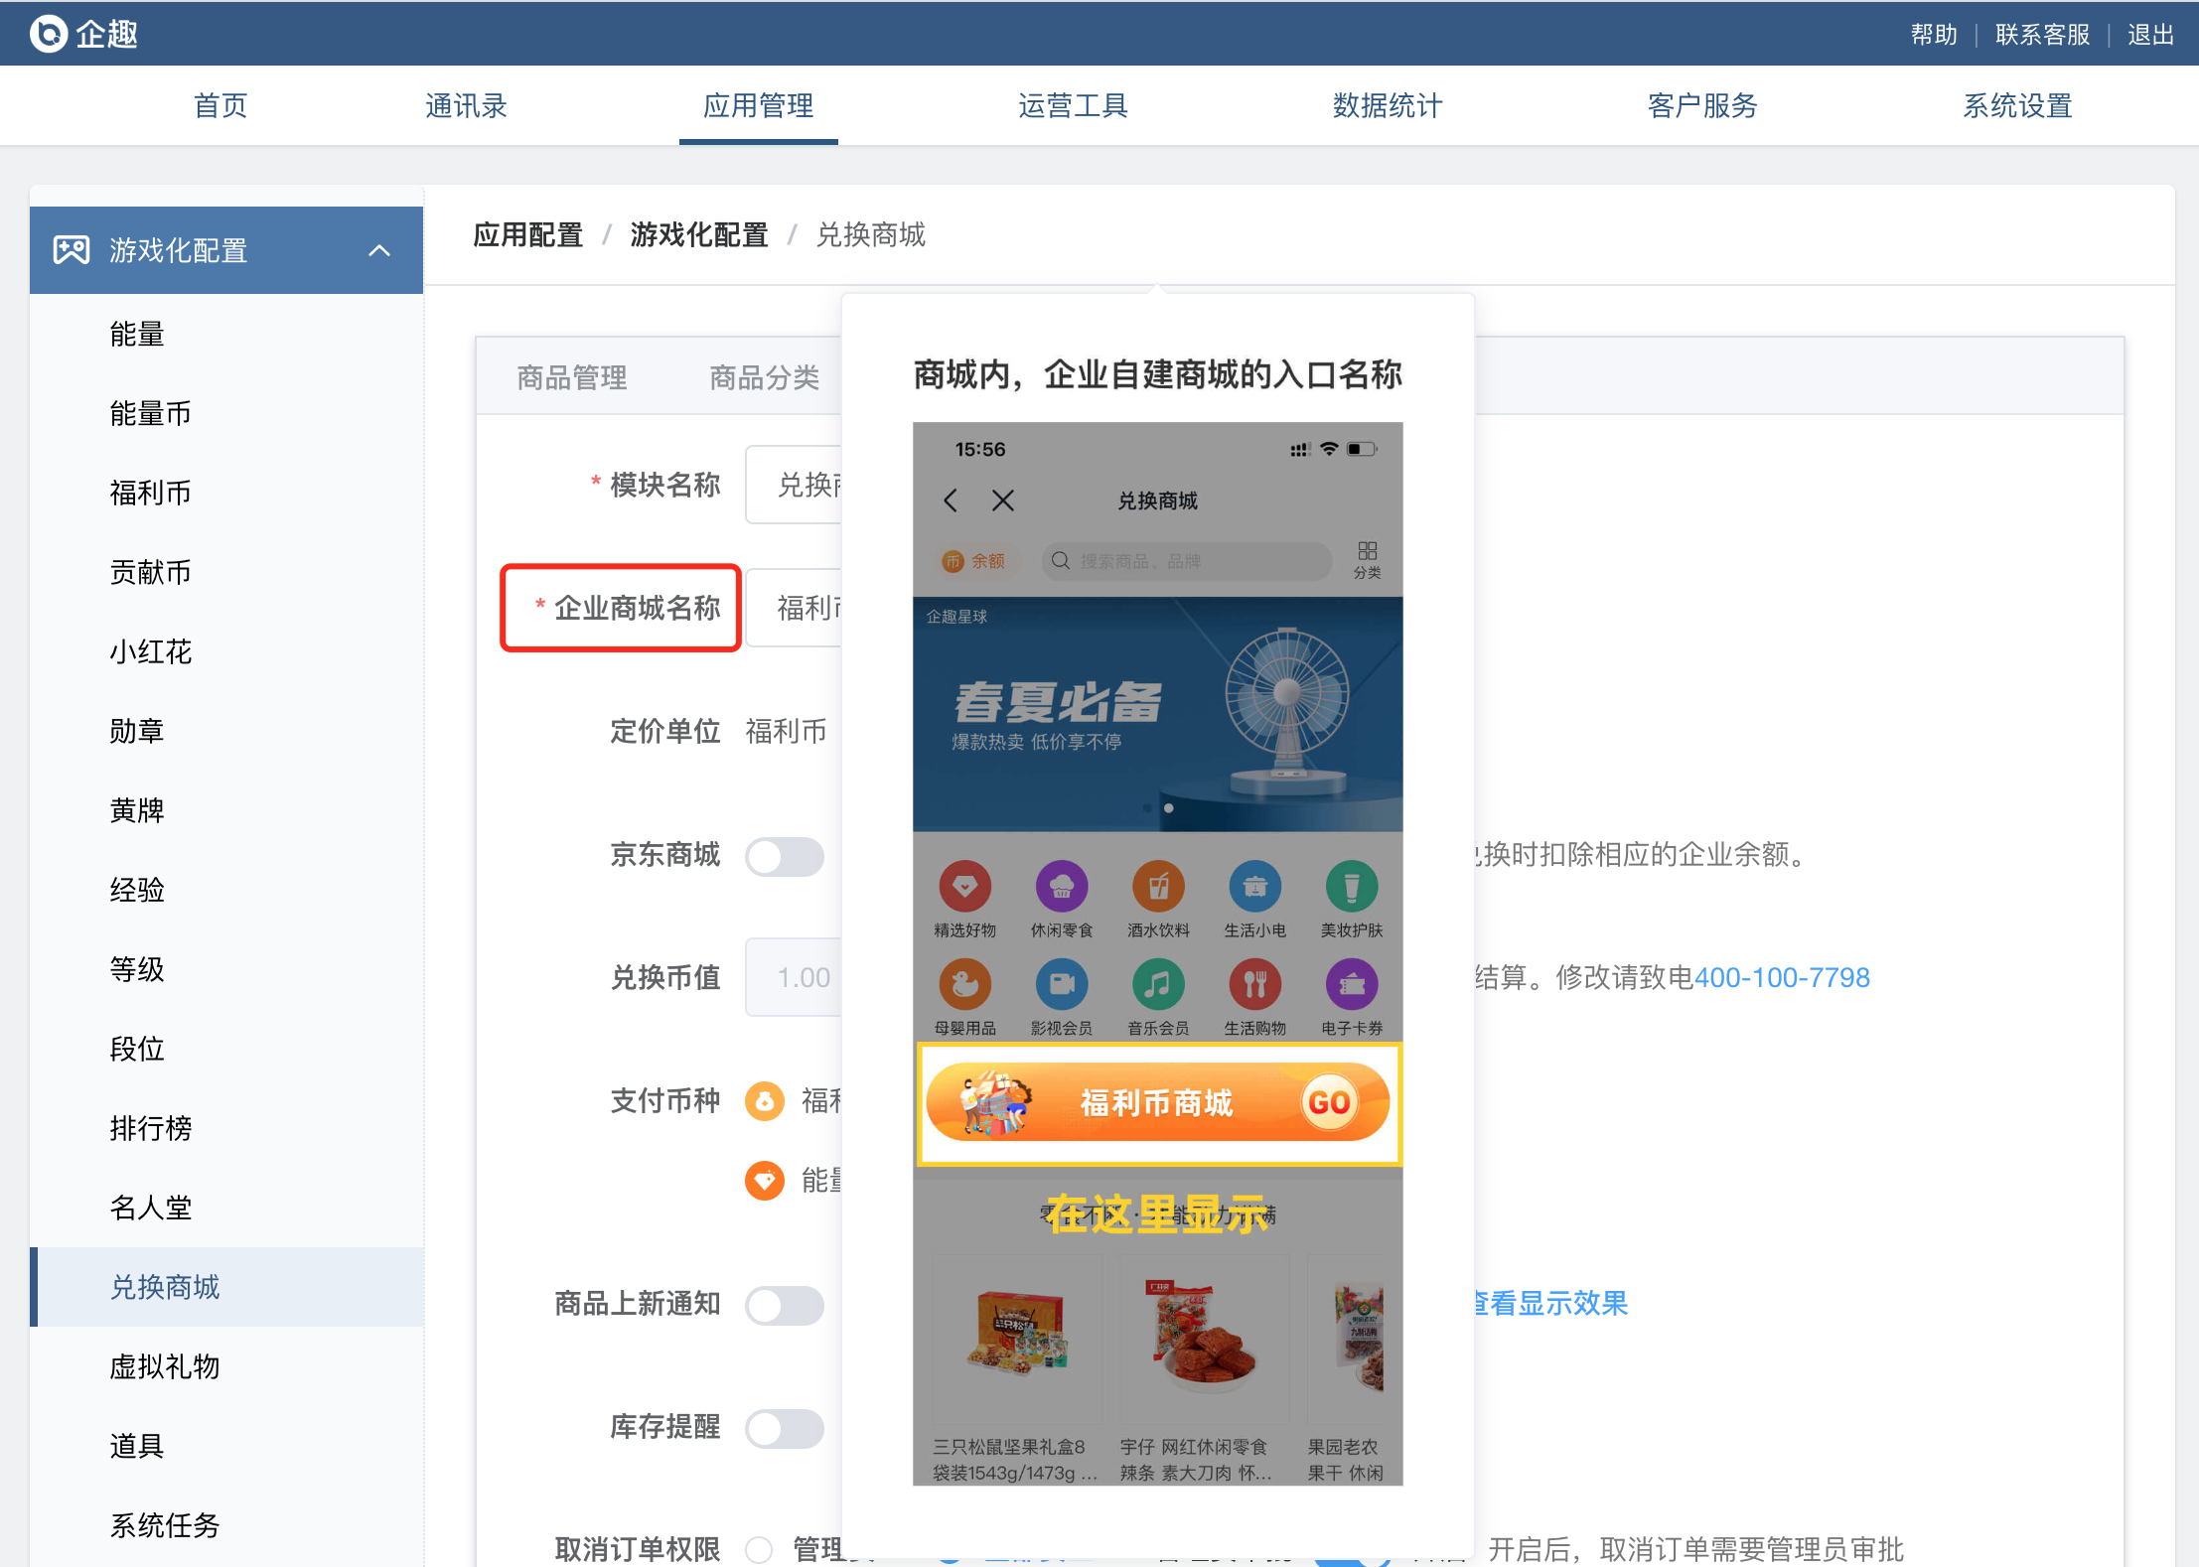Click the 游戏化配置 gamepad icon

click(x=72, y=250)
